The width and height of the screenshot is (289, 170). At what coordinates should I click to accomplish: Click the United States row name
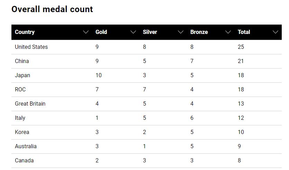[x=31, y=47]
